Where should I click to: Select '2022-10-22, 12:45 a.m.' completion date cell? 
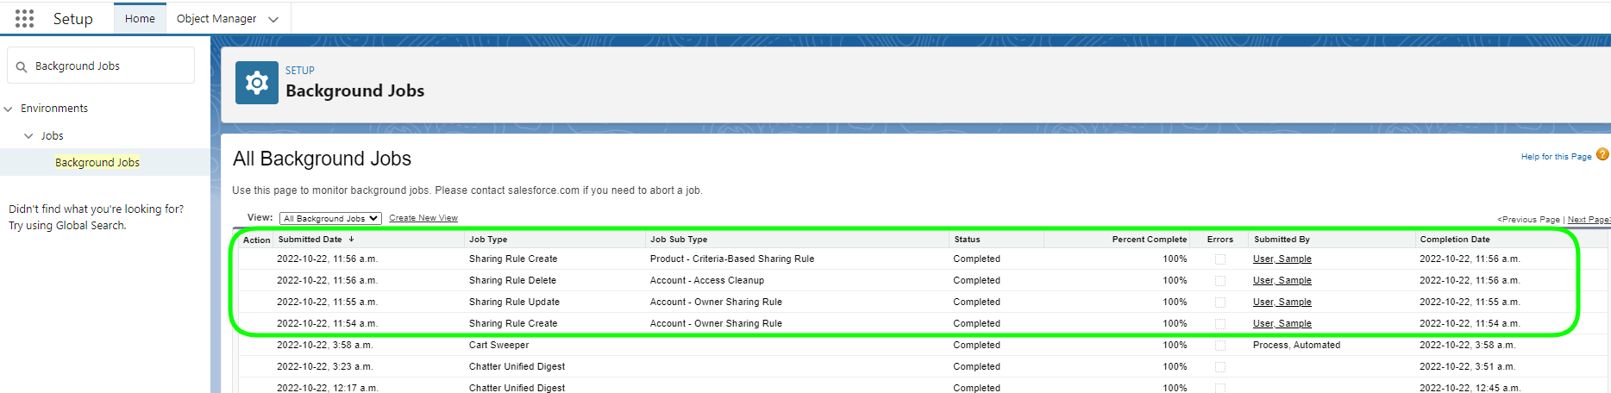(x=1470, y=389)
